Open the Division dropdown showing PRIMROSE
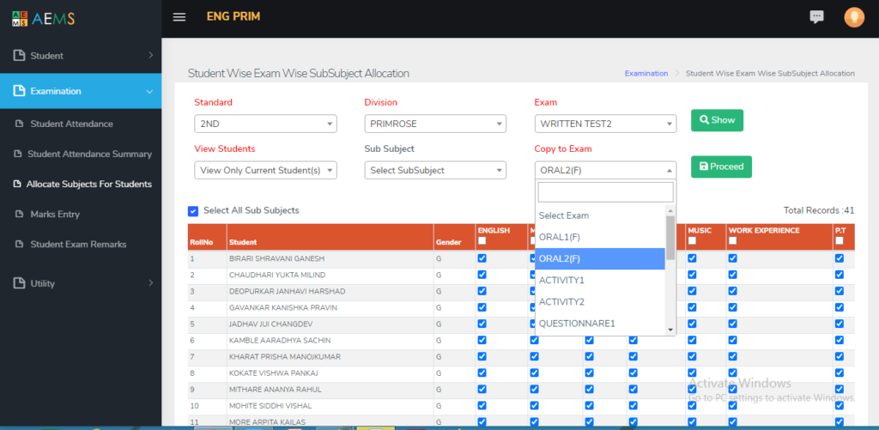The width and height of the screenshot is (879, 430). click(x=435, y=124)
